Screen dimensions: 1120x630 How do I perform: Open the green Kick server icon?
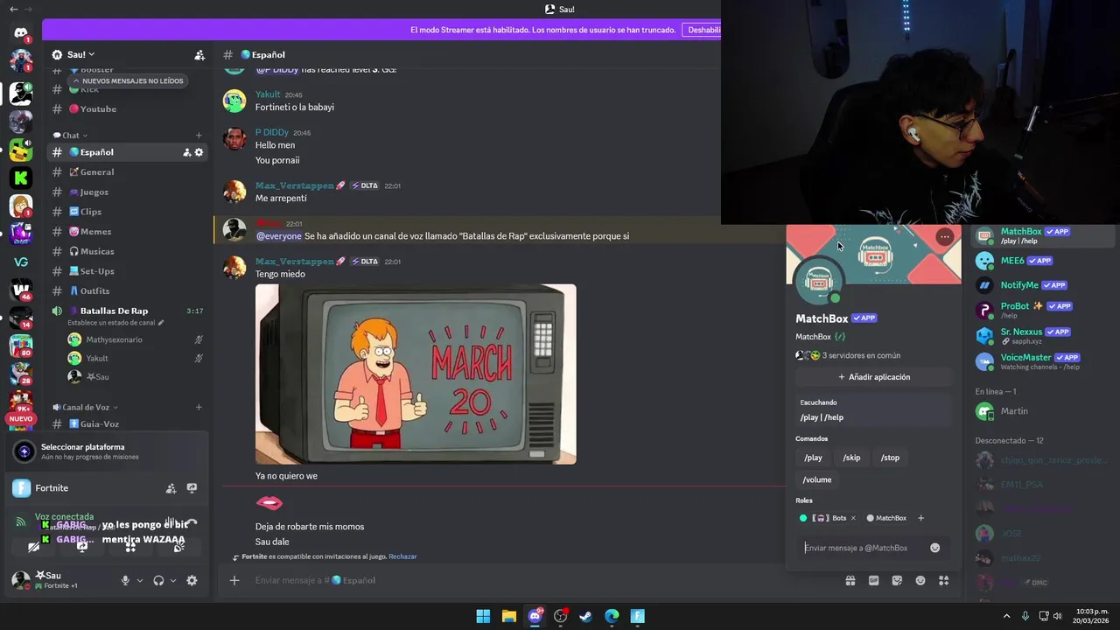[21, 178]
